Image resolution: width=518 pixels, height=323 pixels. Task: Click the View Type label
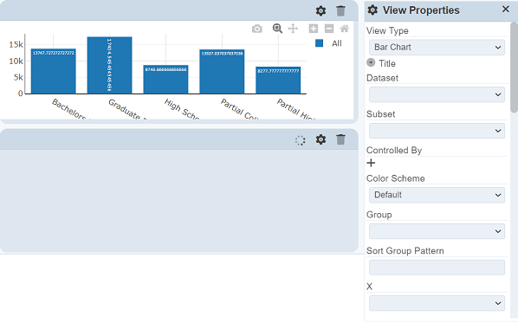[387, 30]
